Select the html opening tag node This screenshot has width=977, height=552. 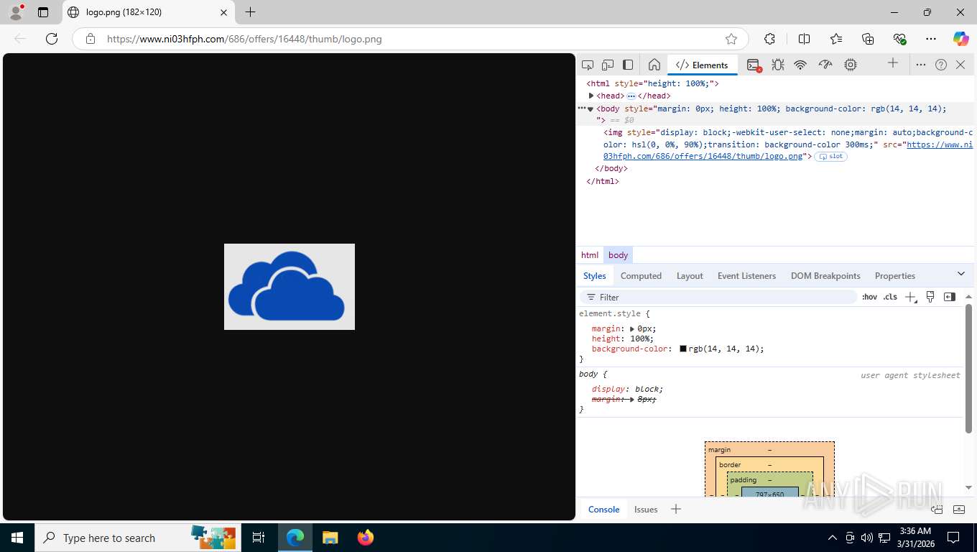(652, 83)
